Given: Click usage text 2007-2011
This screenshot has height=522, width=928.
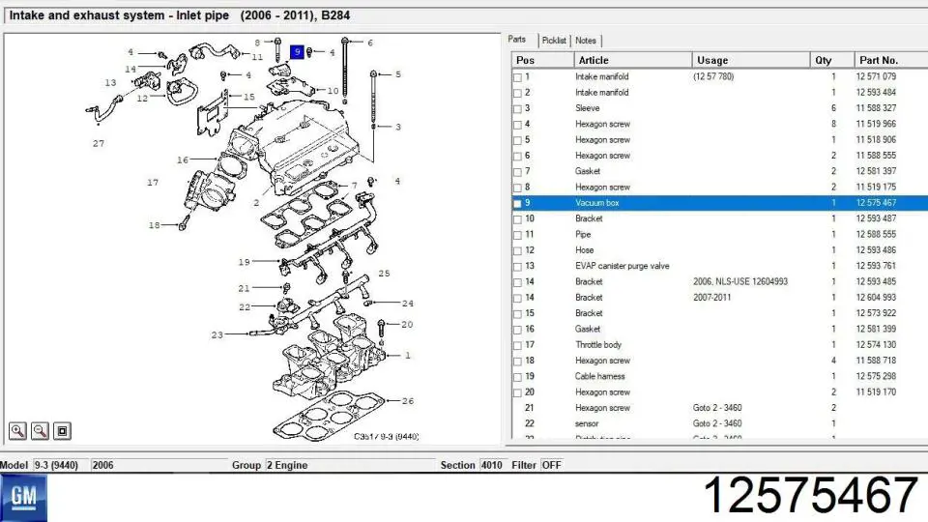Looking at the screenshot, I should tap(712, 297).
